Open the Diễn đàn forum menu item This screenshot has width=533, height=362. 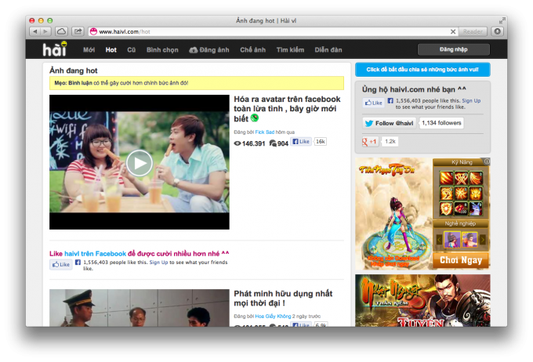(328, 50)
